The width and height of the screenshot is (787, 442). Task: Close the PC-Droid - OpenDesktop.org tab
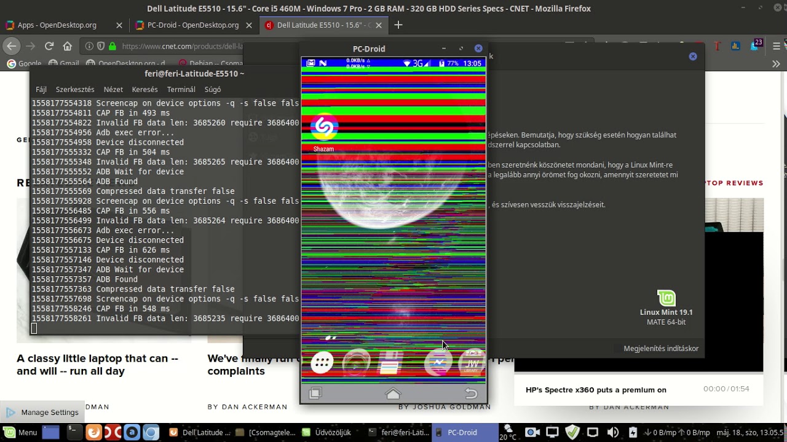click(249, 25)
